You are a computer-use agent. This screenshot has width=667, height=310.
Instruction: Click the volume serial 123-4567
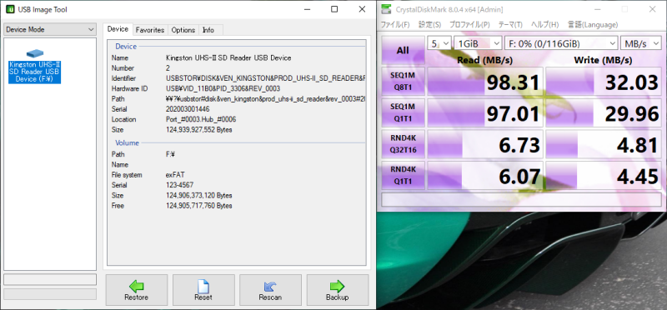pyautogui.click(x=180, y=185)
